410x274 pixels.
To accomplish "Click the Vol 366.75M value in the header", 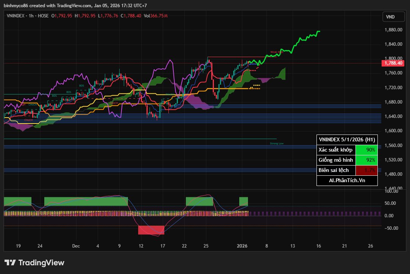I will [156, 16].
